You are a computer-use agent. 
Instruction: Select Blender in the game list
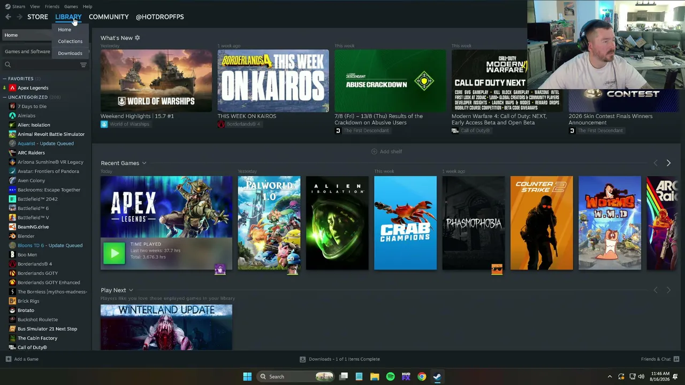point(26,236)
